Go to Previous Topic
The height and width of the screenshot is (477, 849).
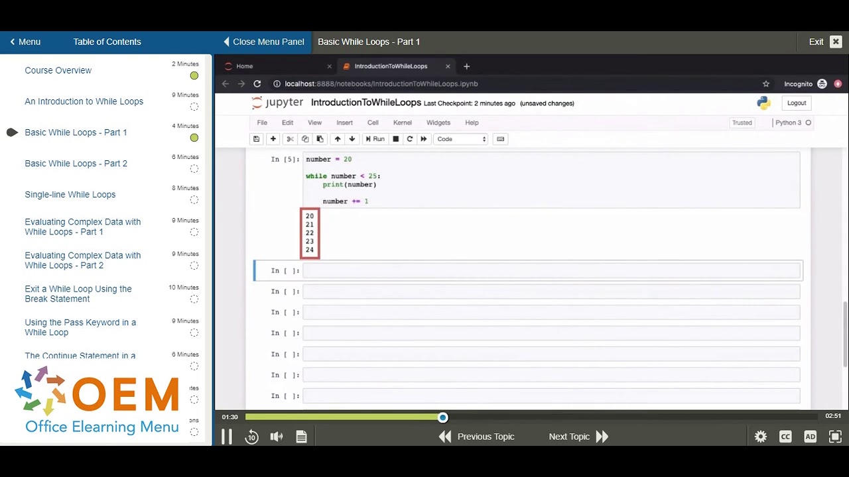click(x=476, y=437)
